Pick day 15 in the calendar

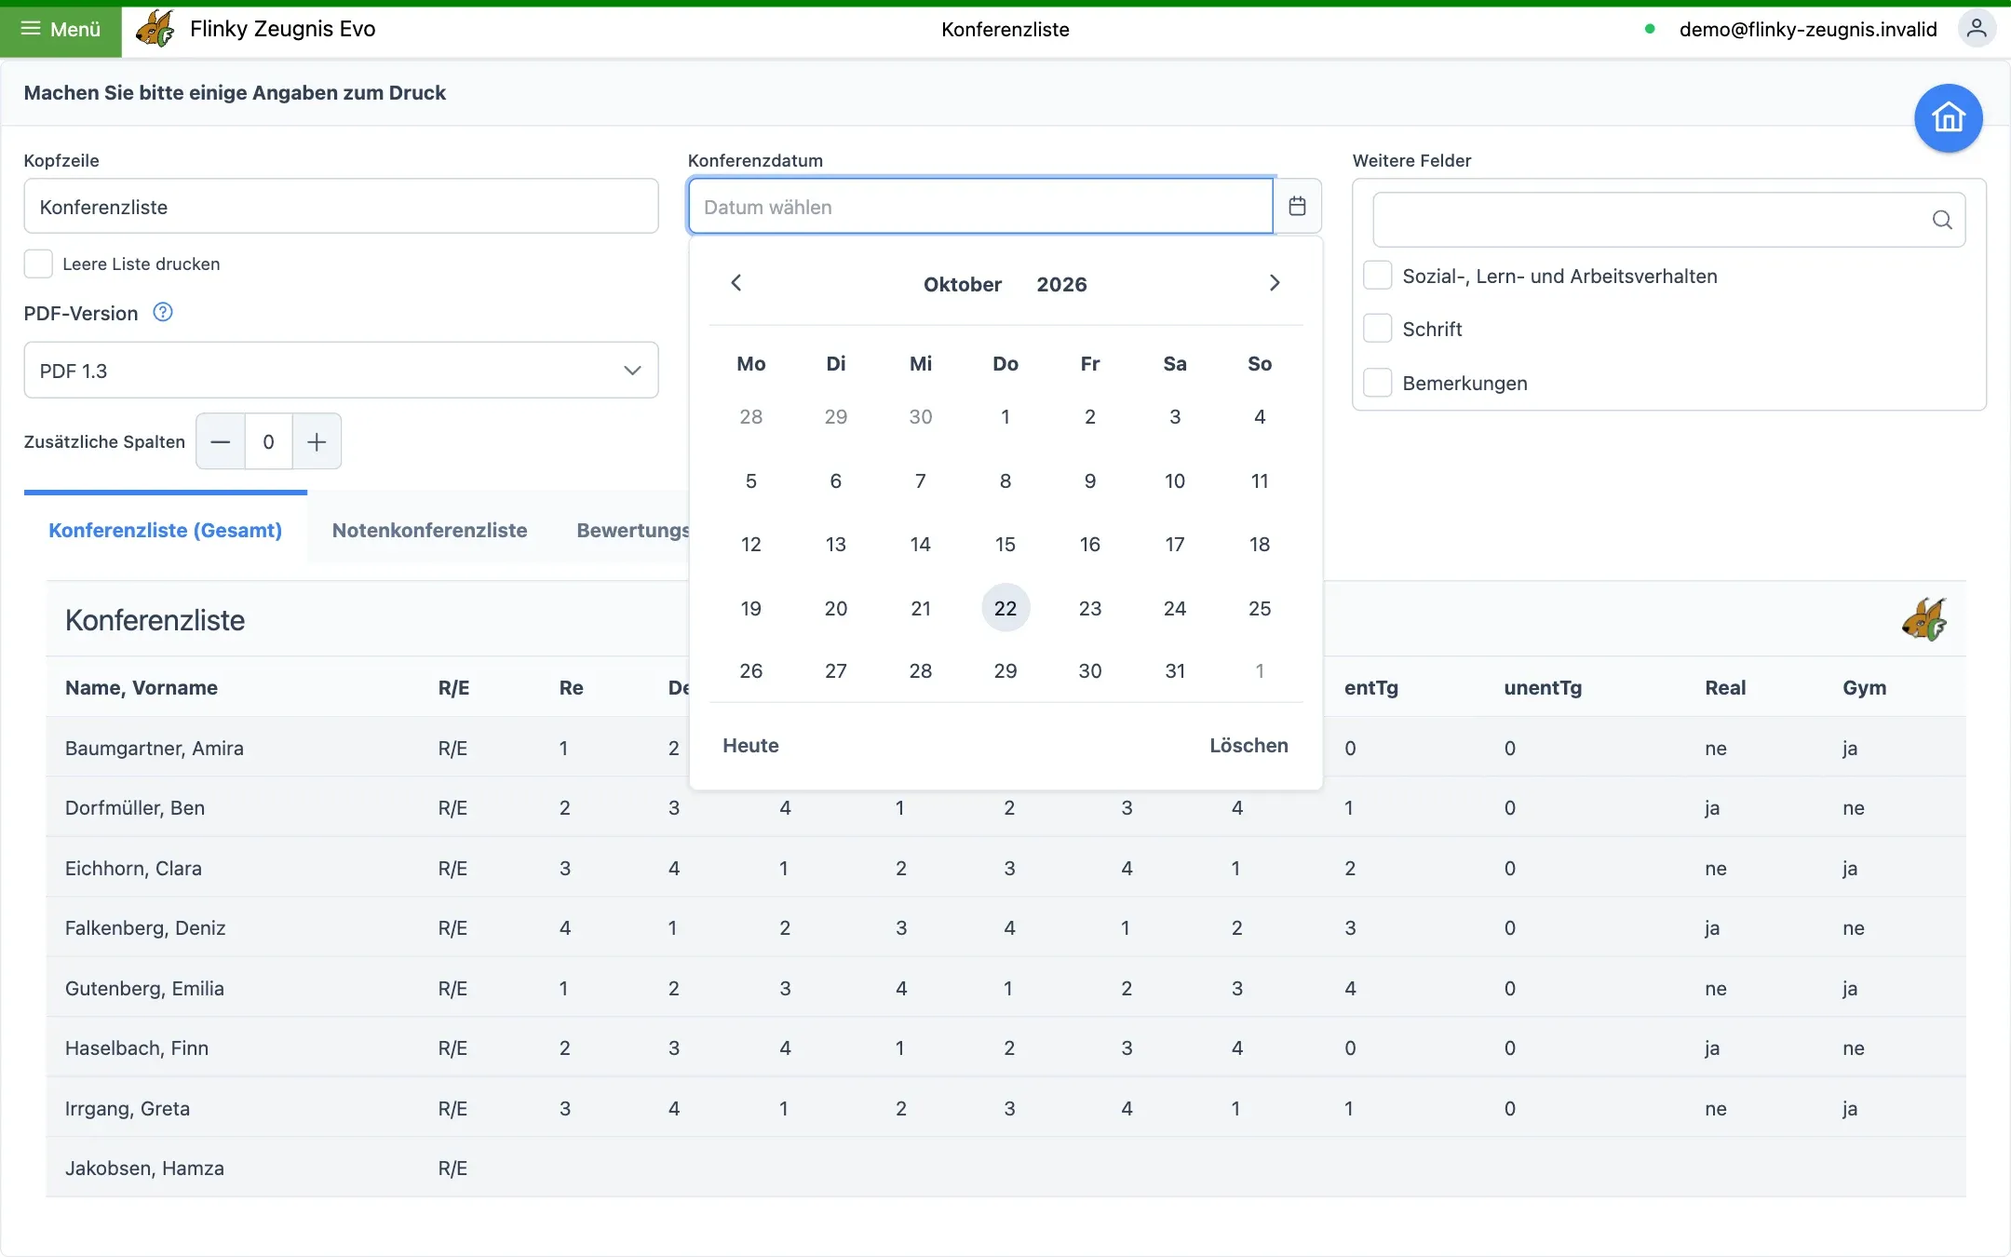pyautogui.click(x=1005, y=544)
